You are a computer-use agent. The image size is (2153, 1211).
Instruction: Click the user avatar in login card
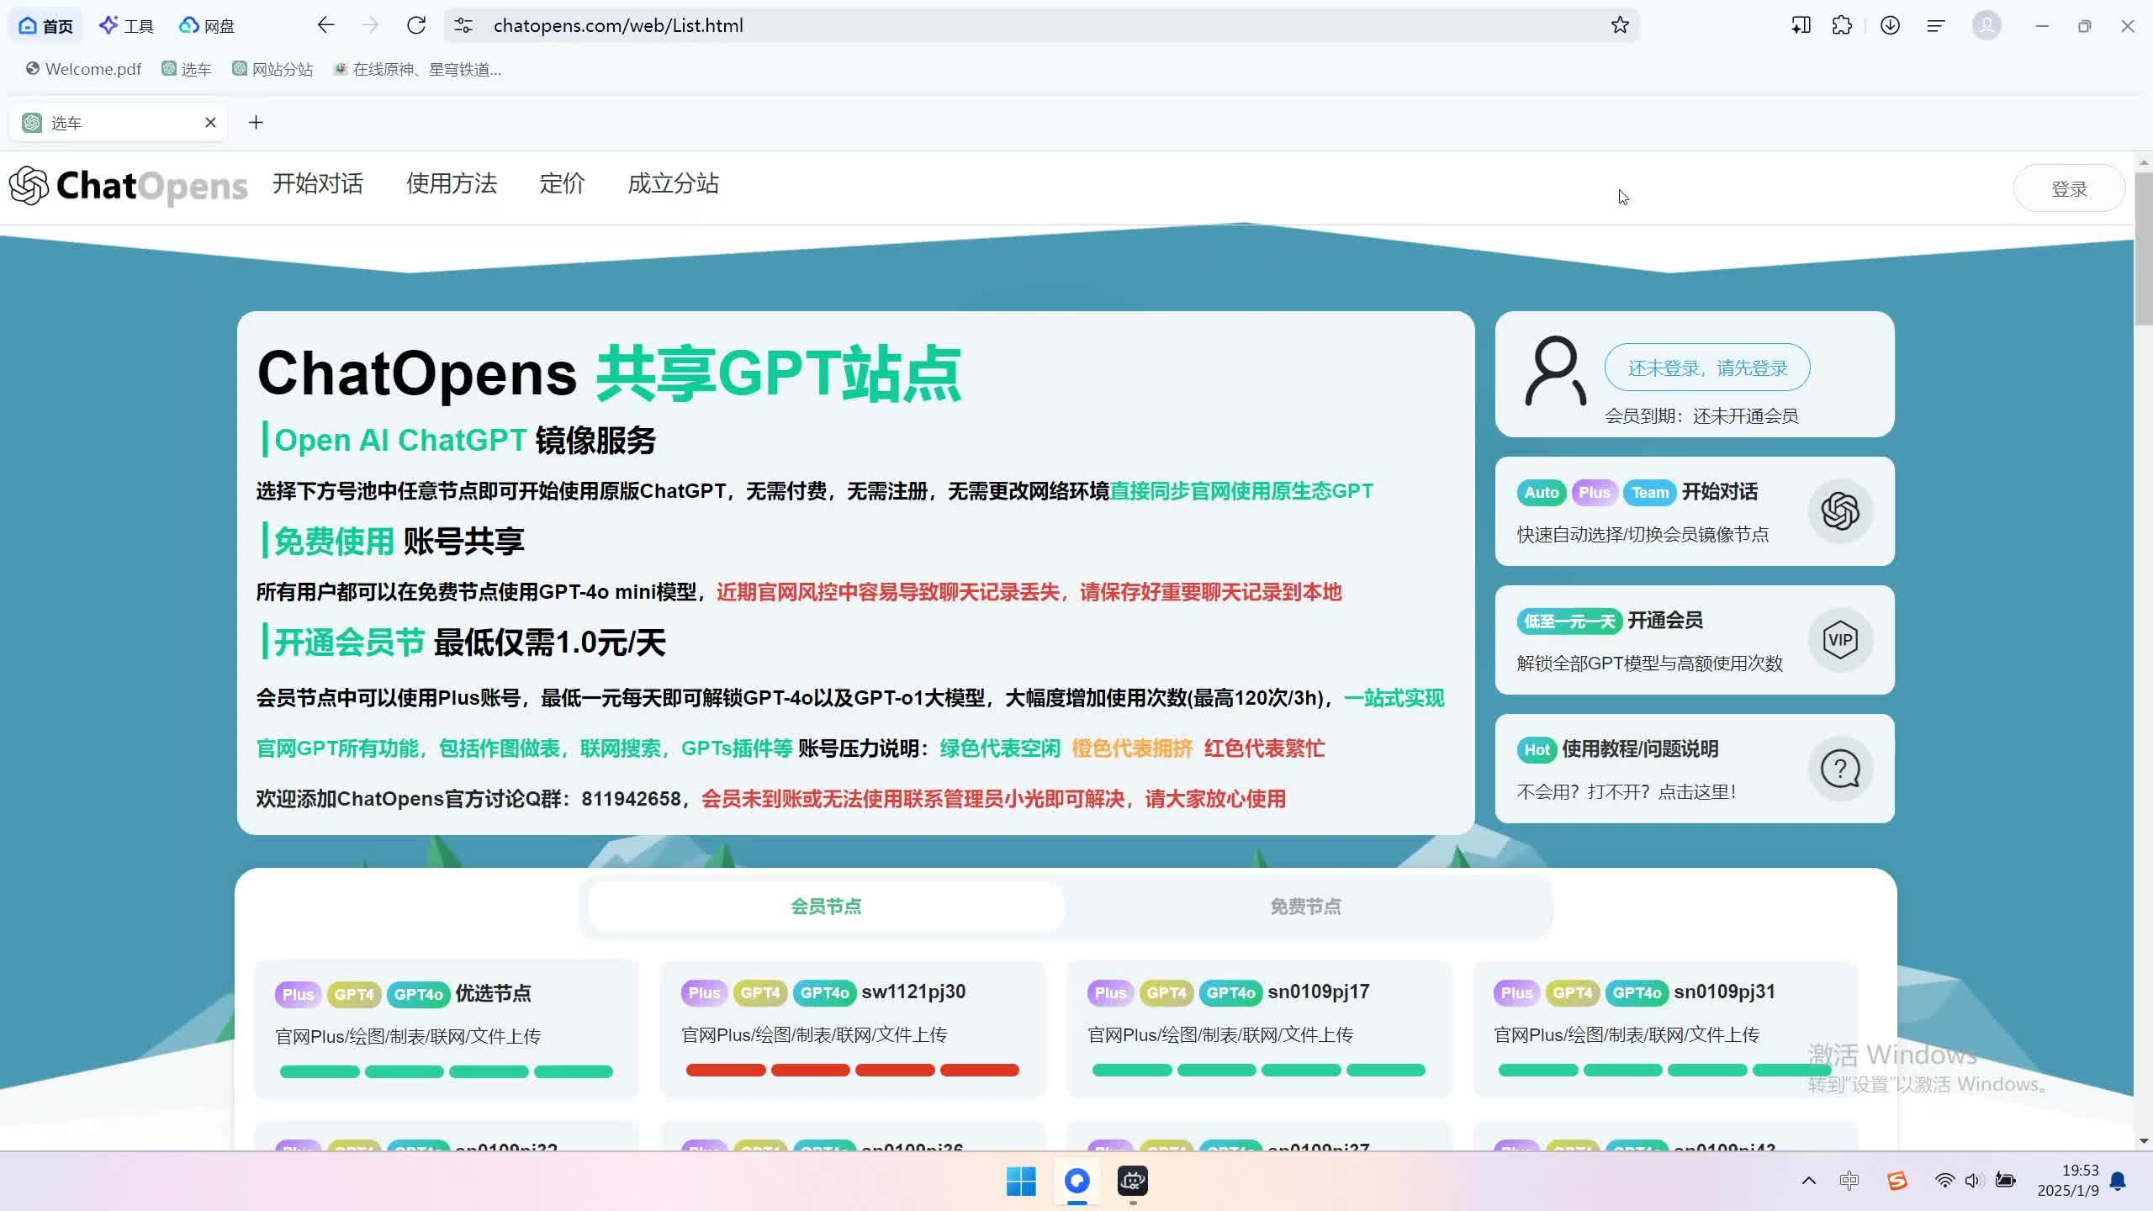point(1556,372)
